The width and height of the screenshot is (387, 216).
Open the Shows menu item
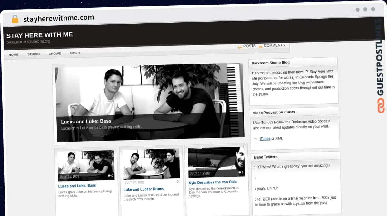tap(55, 54)
